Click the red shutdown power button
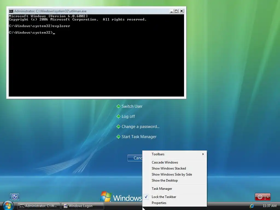280x210 pixels. pyautogui.click(x=260, y=197)
